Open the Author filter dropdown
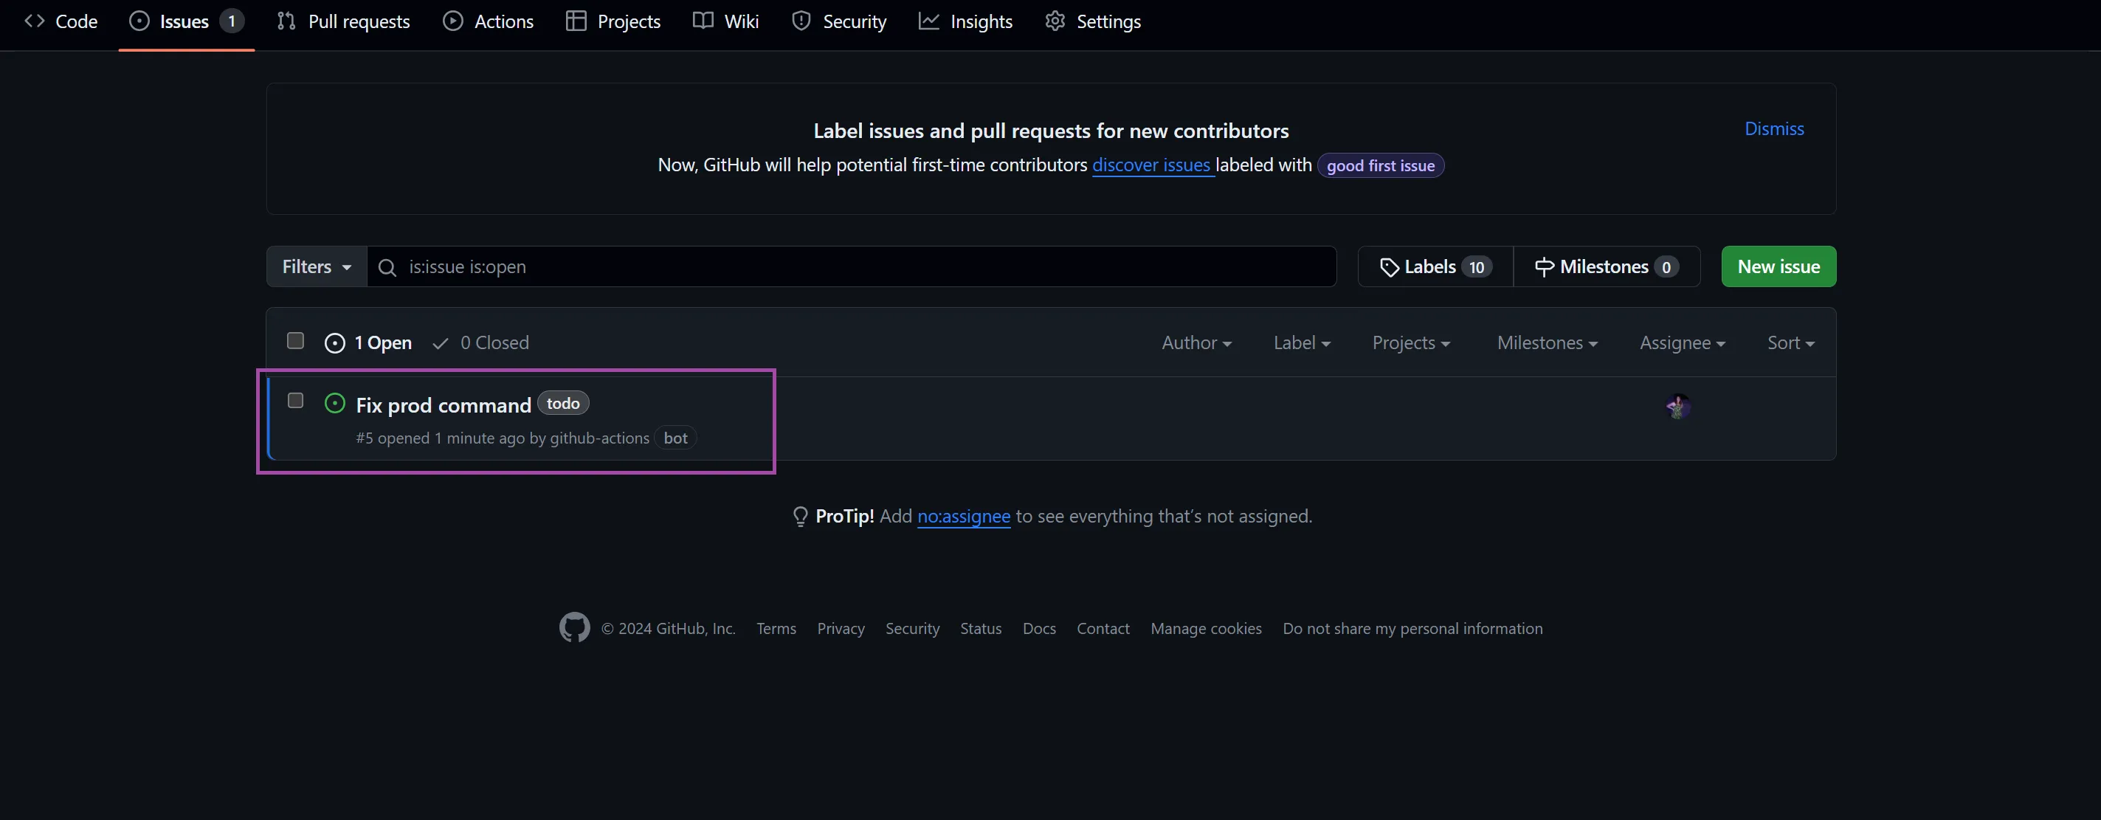Image resolution: width=2101 pixels, height=820 pixels. (1196, 342)
